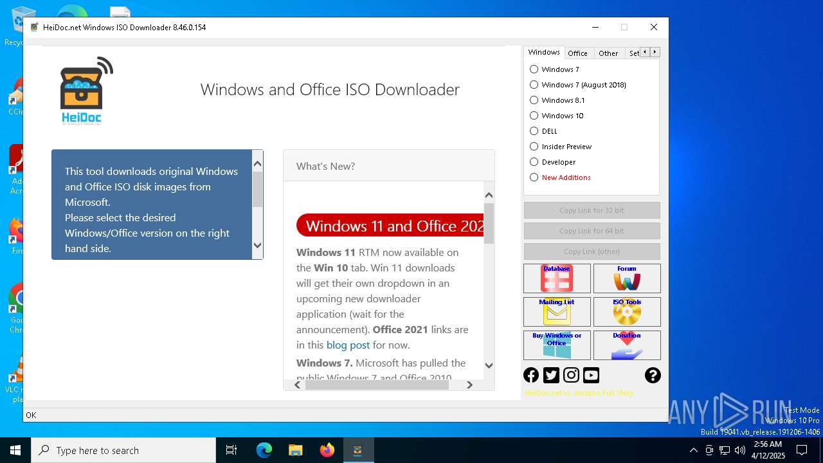Switch to the Office tab
This screenshot has height=463, width=823.
(577, 53)
